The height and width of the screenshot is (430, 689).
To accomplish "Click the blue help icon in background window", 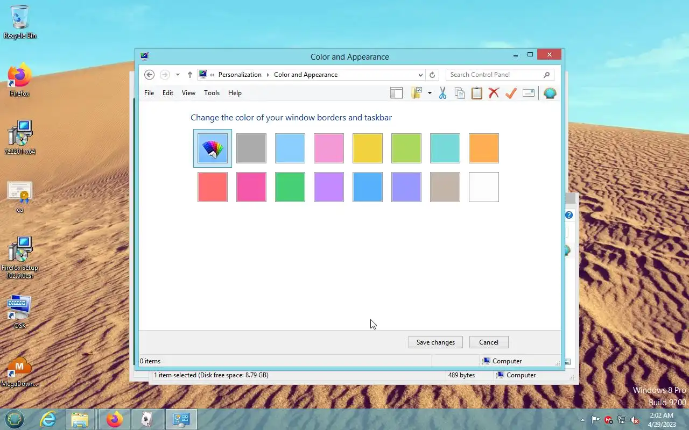I will pyautogui.click(x=568, y=215).
